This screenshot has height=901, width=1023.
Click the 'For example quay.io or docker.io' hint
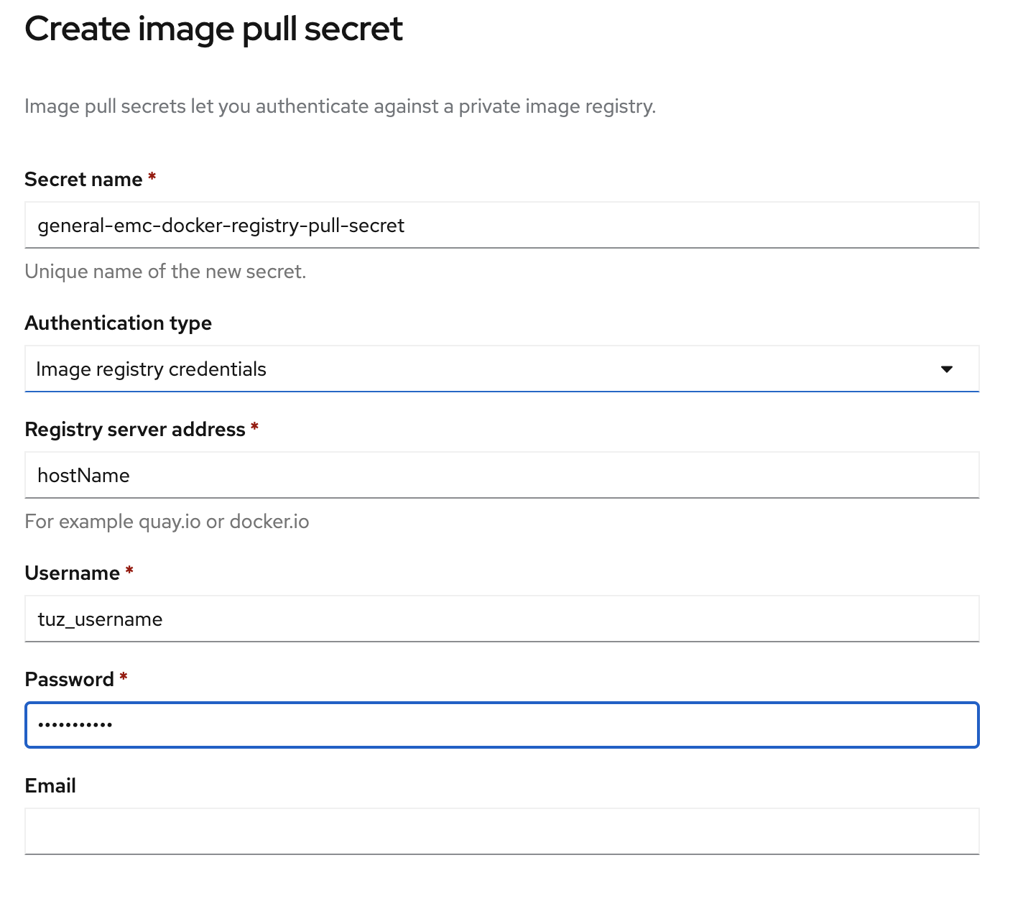167,522
